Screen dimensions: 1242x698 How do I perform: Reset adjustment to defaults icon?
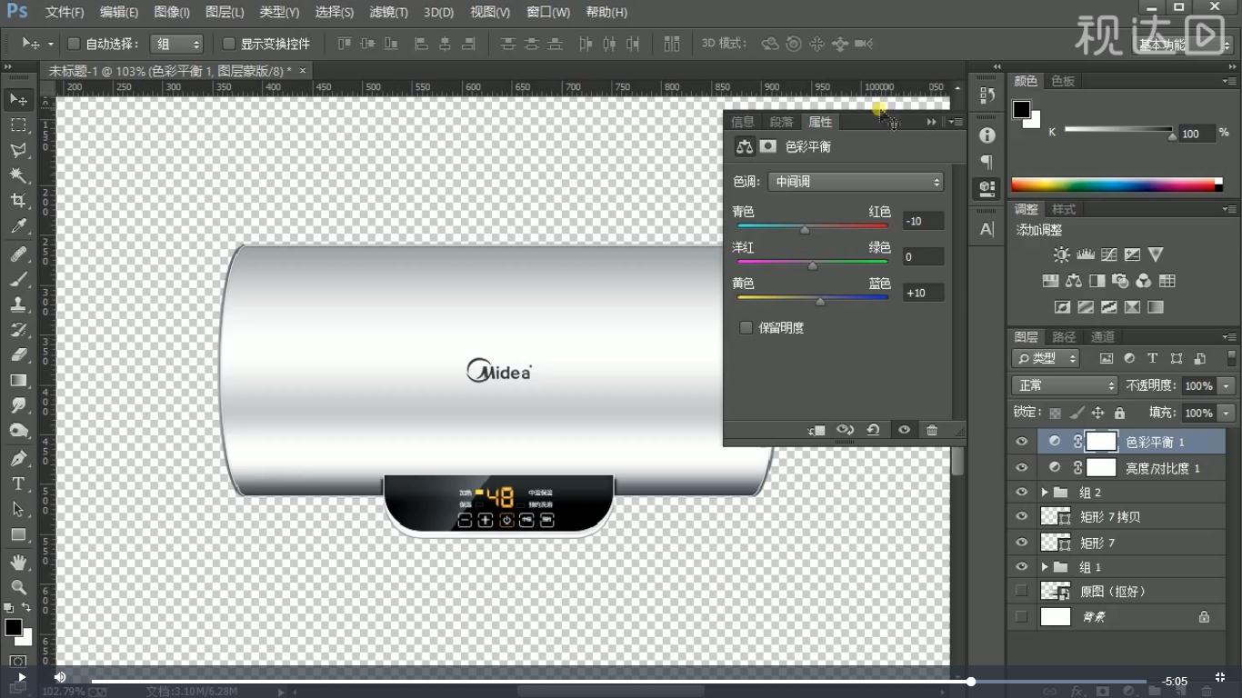tap(873, 430)
